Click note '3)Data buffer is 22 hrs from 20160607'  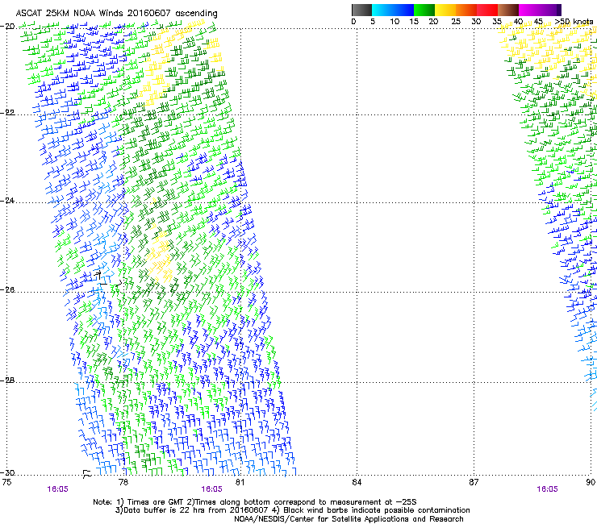click(x=192, y=510)
